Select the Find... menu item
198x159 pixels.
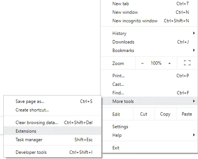point(149,93)
